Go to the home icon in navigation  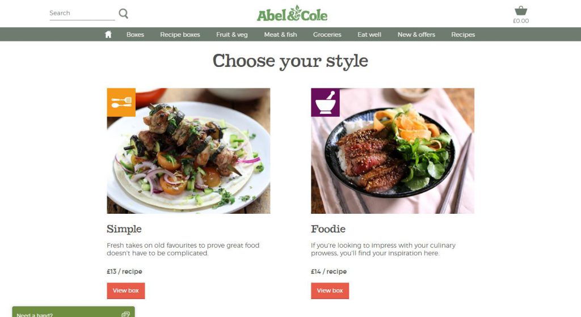[108, 35]
